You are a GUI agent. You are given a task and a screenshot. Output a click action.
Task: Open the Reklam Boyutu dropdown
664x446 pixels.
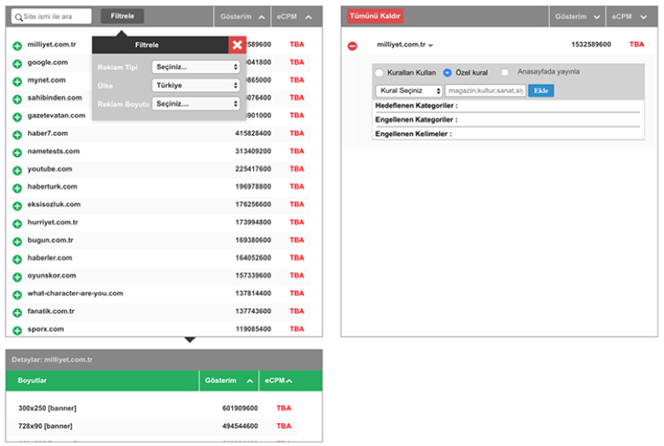pos(197,104)
